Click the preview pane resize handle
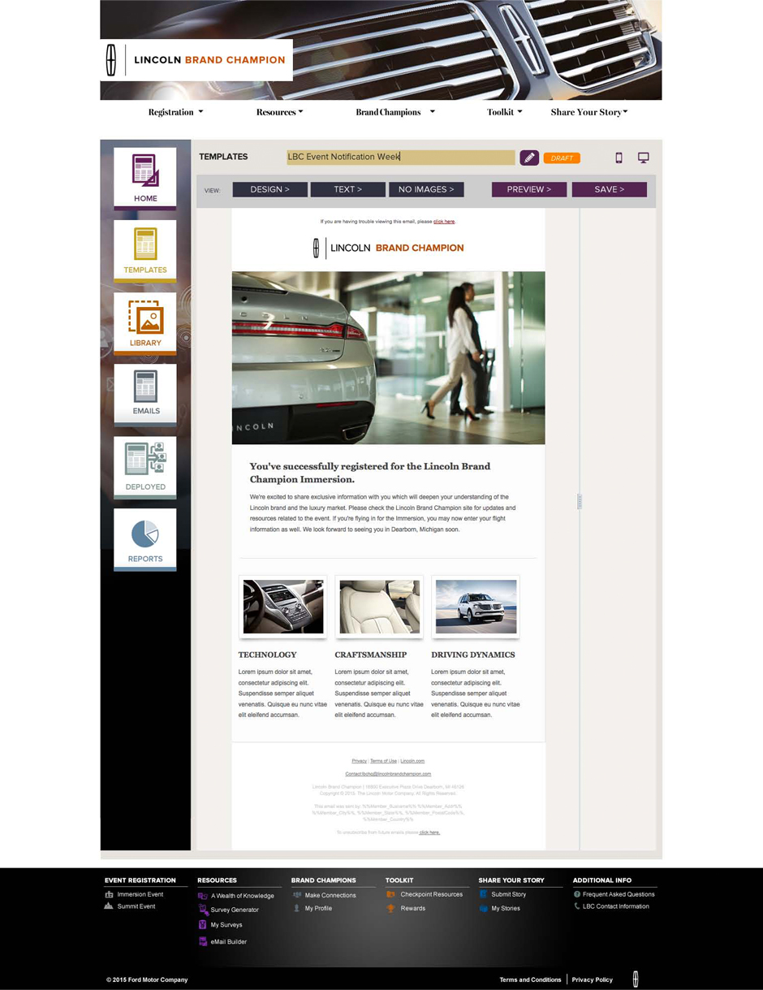 [579, 501]
